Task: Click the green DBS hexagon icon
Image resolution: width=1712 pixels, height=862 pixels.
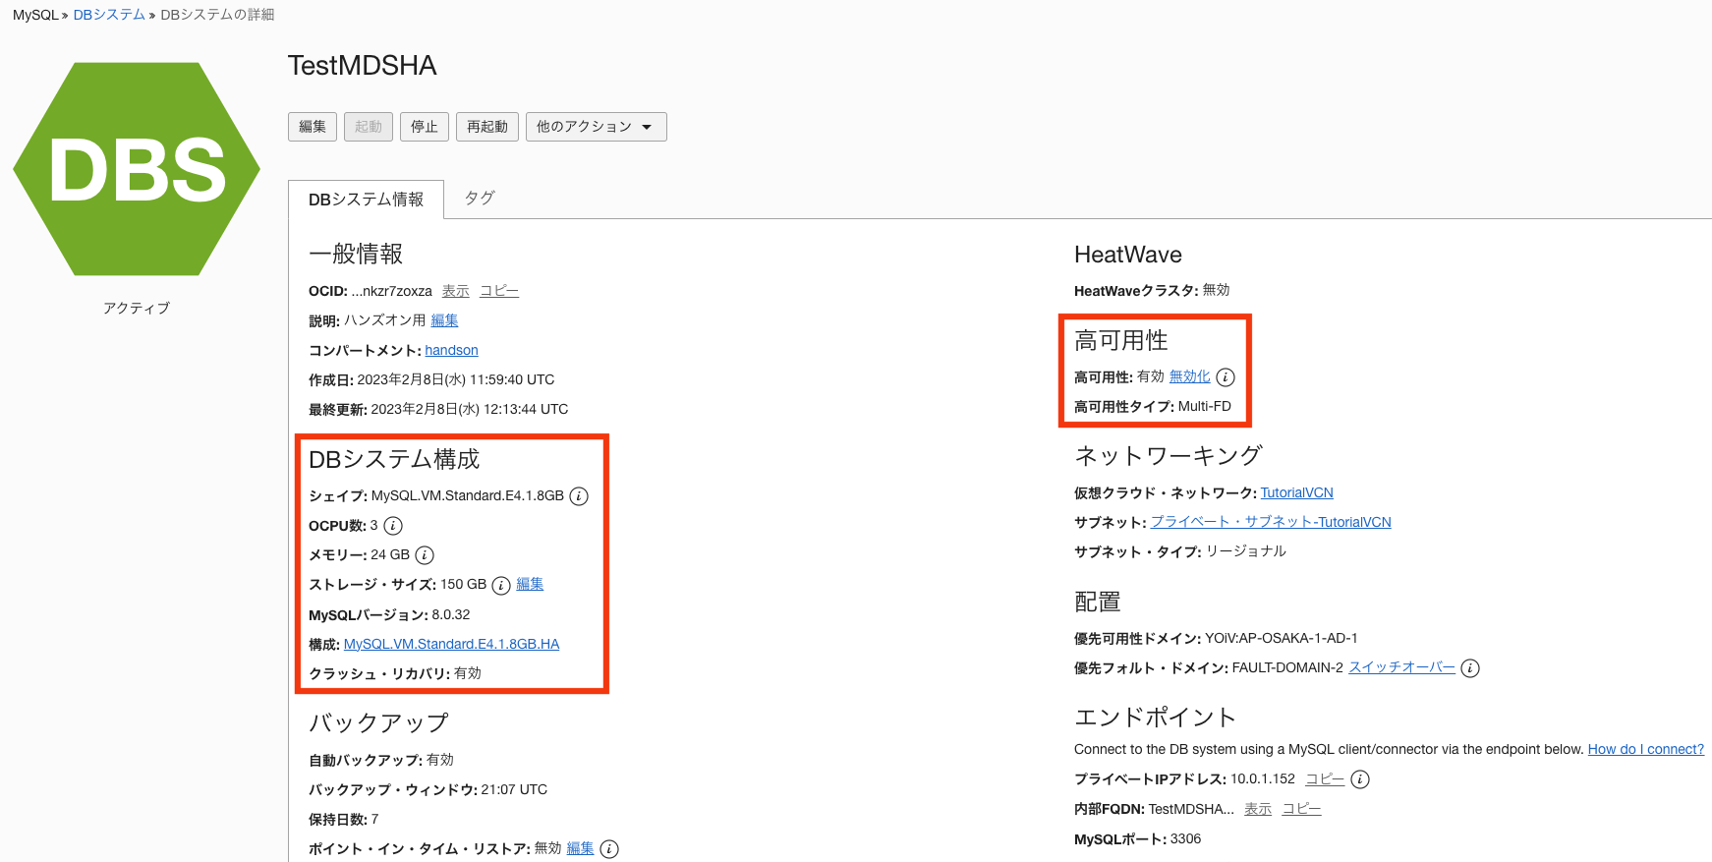Action: coord(137,169)
